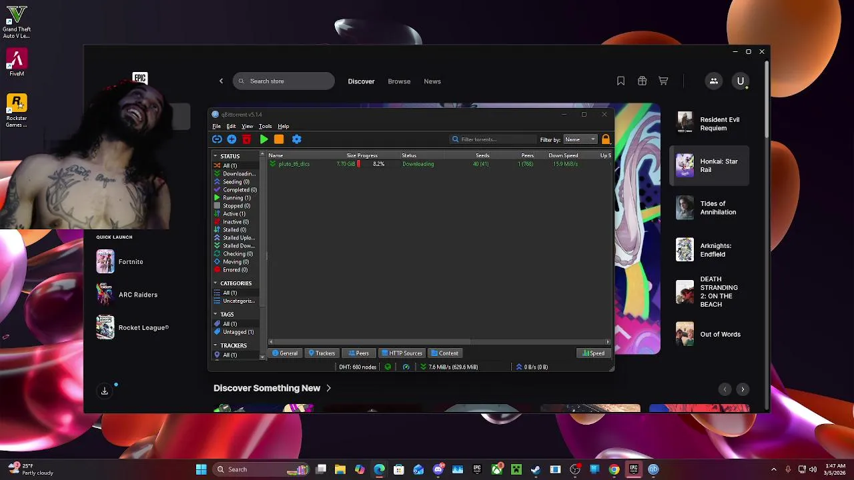
Task: Click the green Start torrent icon
Action: [x=264, y=139]
